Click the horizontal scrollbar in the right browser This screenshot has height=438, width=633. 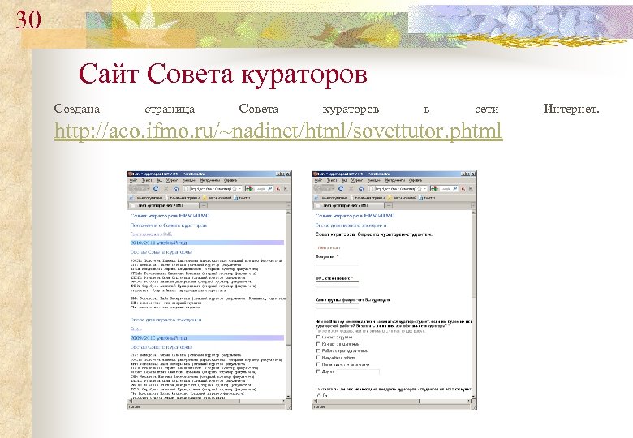[393, 401]
